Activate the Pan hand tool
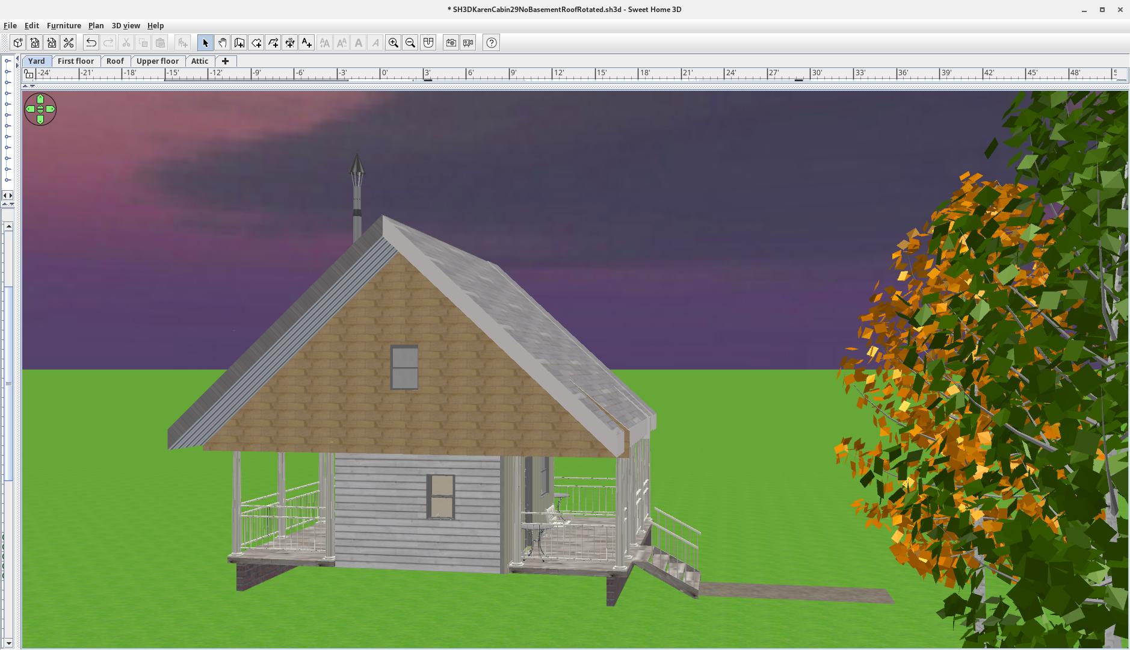 222,43
